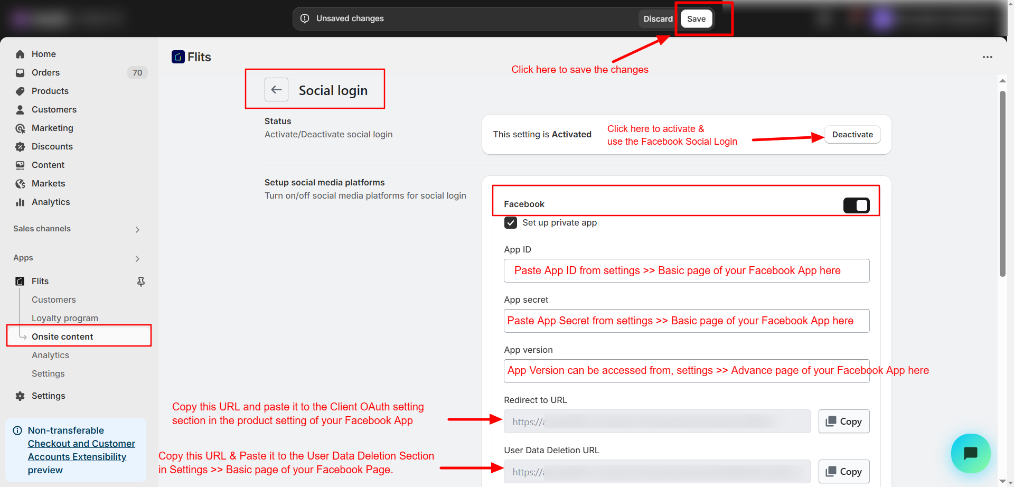Click the scrollbar up arrow
This screenshot has height=487, width=1014.
(x=1002, y=81)
